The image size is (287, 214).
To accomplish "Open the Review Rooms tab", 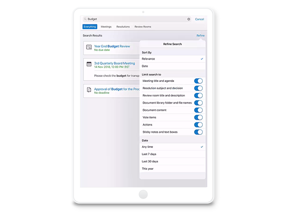I will coord(143,27).
